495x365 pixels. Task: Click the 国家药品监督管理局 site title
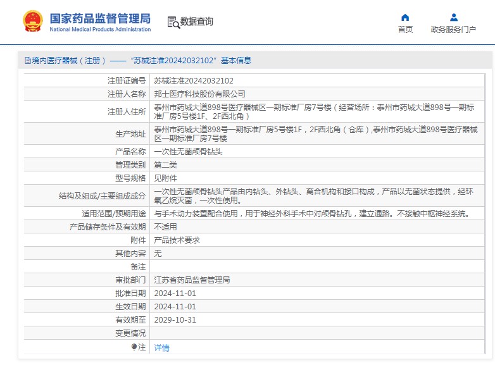pos(100,17)
